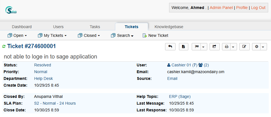Expand the flag button dropdown arrow

pos(204,47)
